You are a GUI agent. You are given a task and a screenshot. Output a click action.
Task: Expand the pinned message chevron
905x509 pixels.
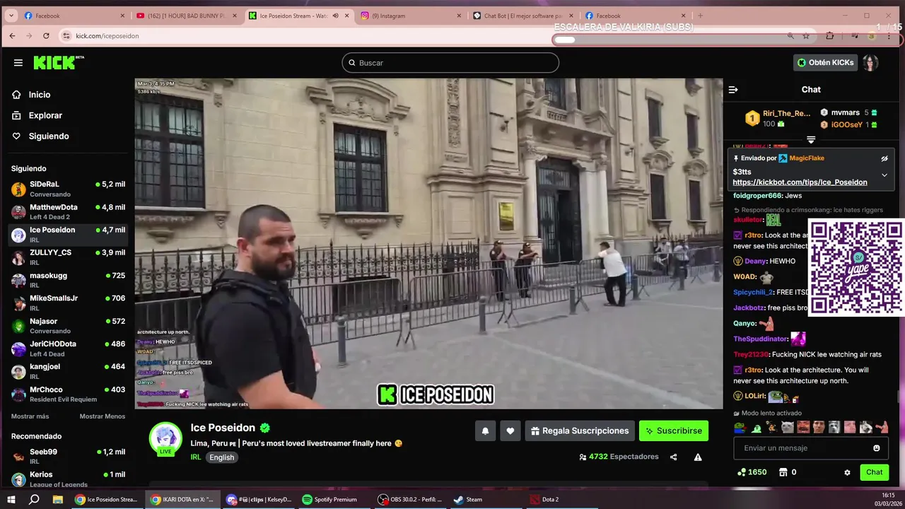coord(884,175)
